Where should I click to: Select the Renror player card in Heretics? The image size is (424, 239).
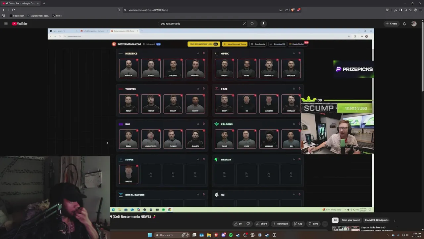129,68
